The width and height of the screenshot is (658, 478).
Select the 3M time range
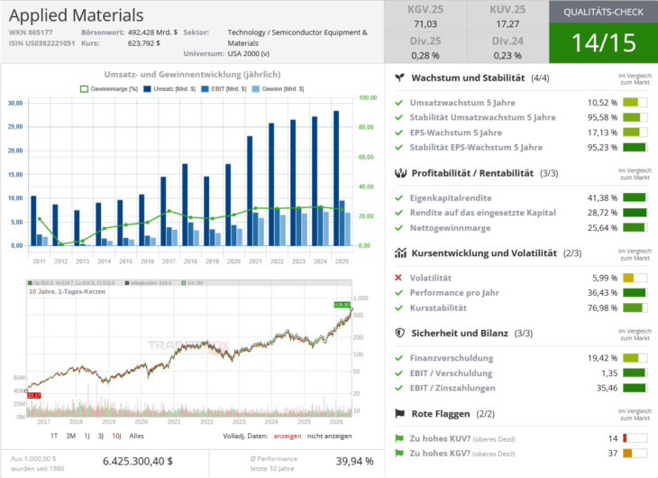tap(70, 436)
